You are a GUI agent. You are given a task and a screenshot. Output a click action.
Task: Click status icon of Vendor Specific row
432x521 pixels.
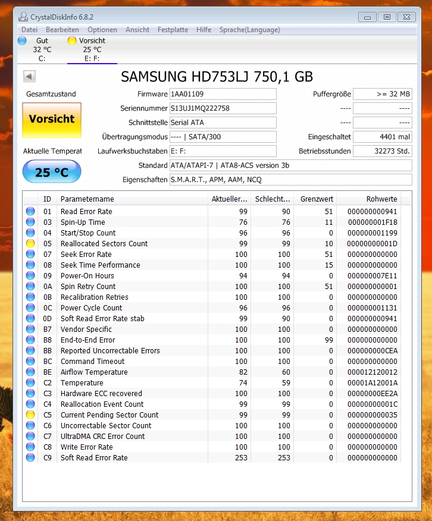30,329
